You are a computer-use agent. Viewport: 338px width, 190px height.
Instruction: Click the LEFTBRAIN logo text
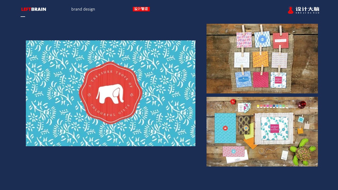(x=34, y=9)
